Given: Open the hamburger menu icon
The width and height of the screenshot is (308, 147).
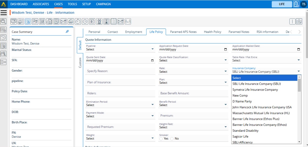Looking at the screenshot, I should point(4,13).
